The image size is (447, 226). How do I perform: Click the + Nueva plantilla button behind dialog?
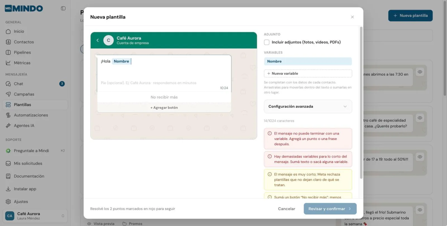(410, 16)
